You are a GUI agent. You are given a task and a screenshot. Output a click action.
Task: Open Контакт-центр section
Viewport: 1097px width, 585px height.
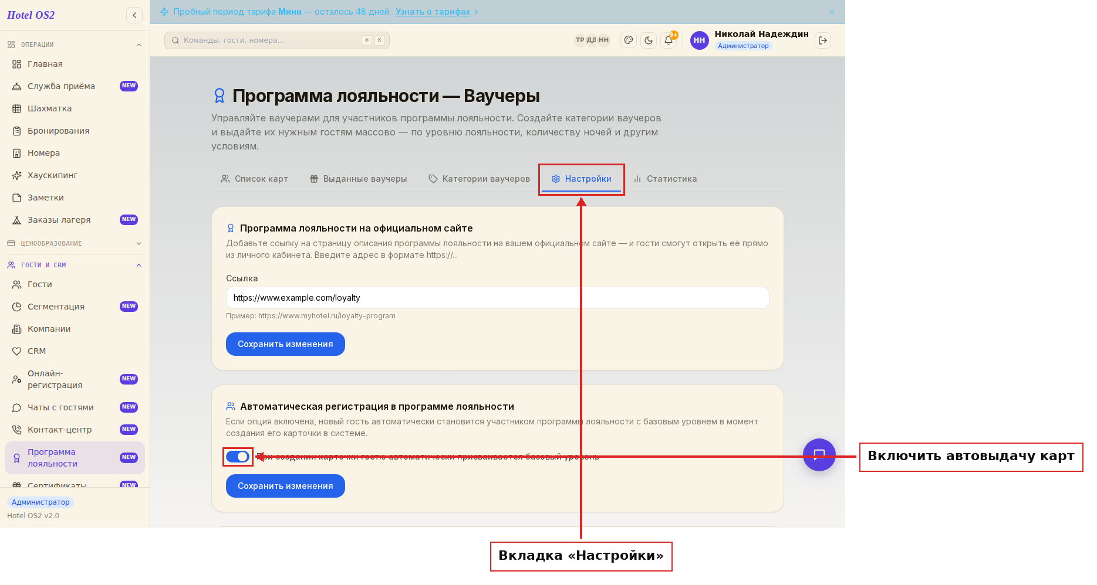75,430
